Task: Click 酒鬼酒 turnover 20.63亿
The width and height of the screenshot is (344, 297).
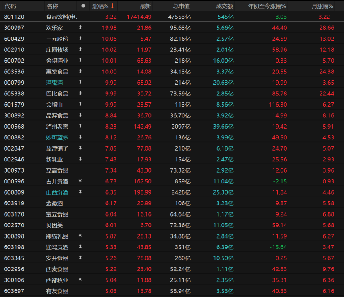Action: (223, 83)
